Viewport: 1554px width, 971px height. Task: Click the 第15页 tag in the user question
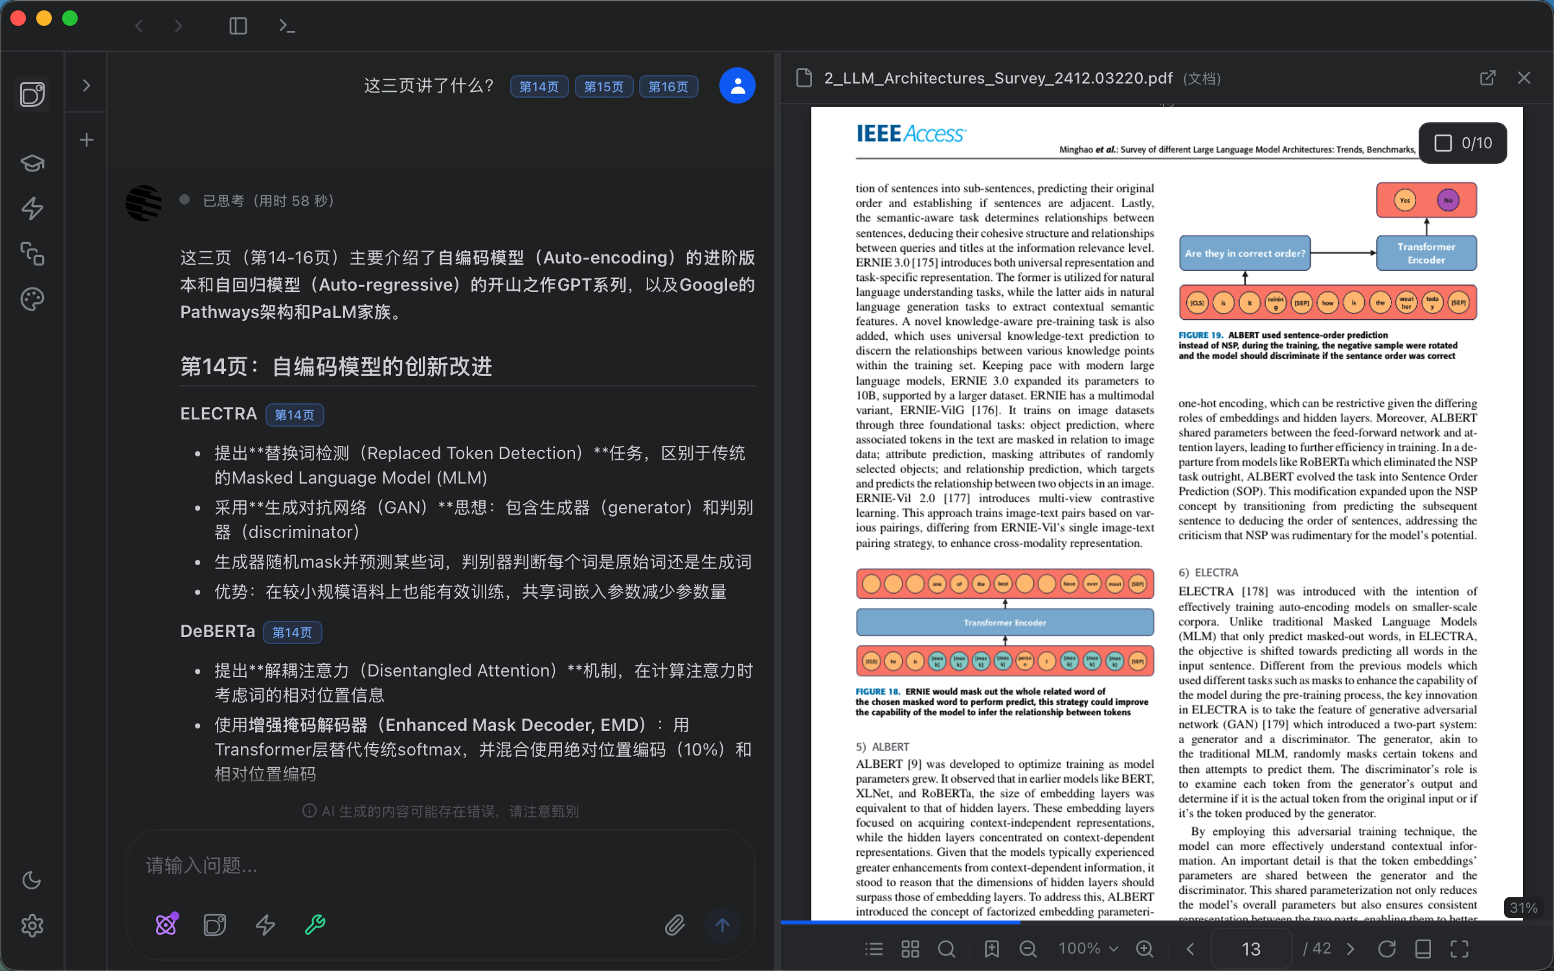point(604,86)
